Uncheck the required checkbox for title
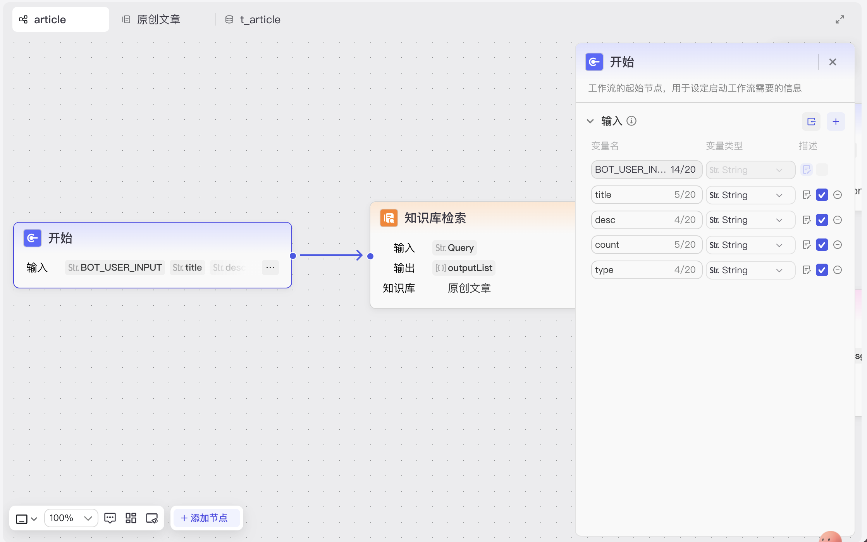 click(822, 195)
